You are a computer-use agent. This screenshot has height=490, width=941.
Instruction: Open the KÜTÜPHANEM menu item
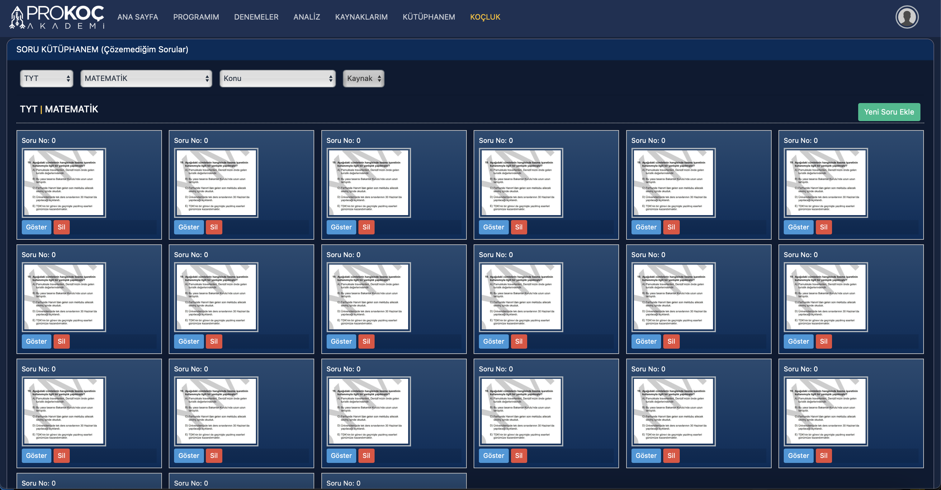click(x=428, y=17)
